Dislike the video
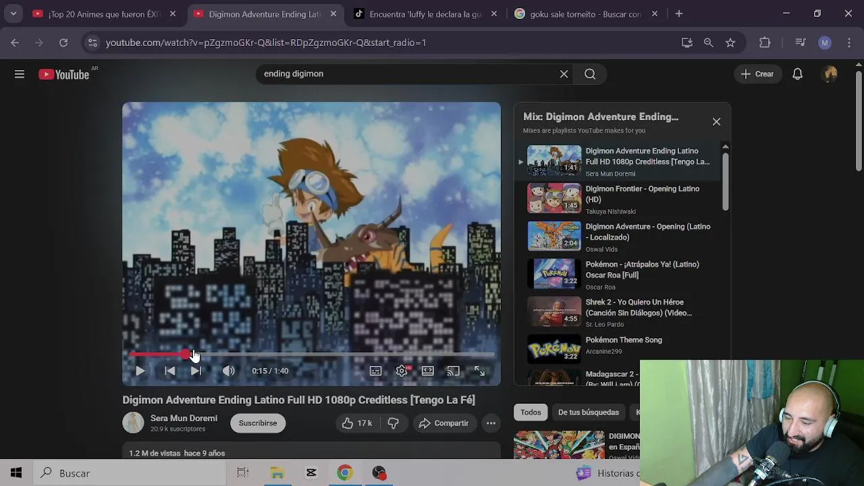 [x=394, y=423]
